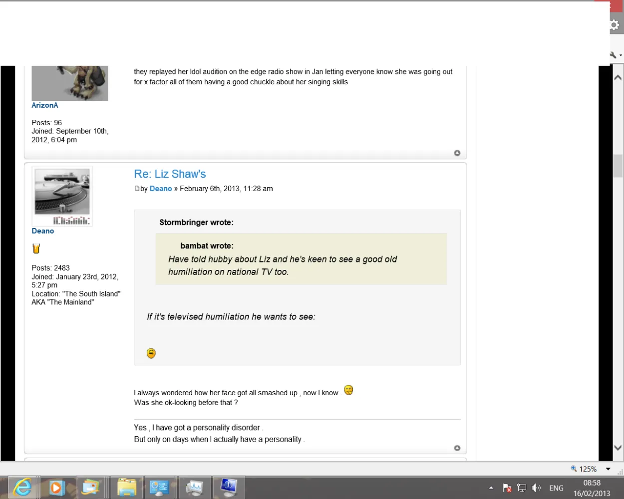Open the dropdown arrow beside the wrench

click(x=621, y=55)
